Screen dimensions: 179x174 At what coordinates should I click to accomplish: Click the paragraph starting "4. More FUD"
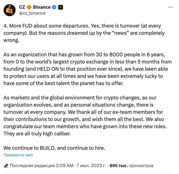pos(84,33)
